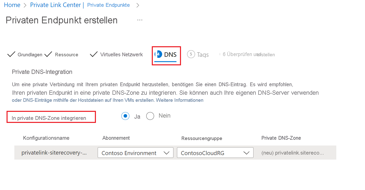Viewport: 365px width, 190px height.
Task: Click the breadcrumb chevron after Home
Action: point(25,5)
